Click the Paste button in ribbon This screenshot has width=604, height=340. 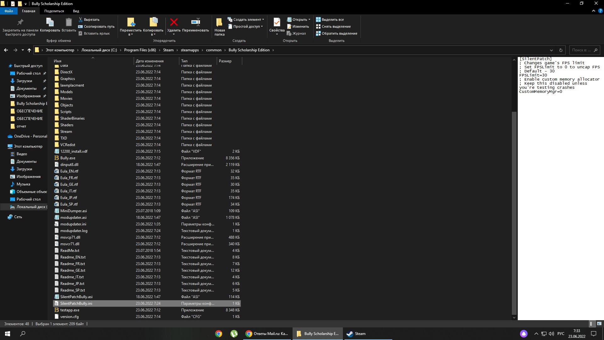click(x=69, y=25)
